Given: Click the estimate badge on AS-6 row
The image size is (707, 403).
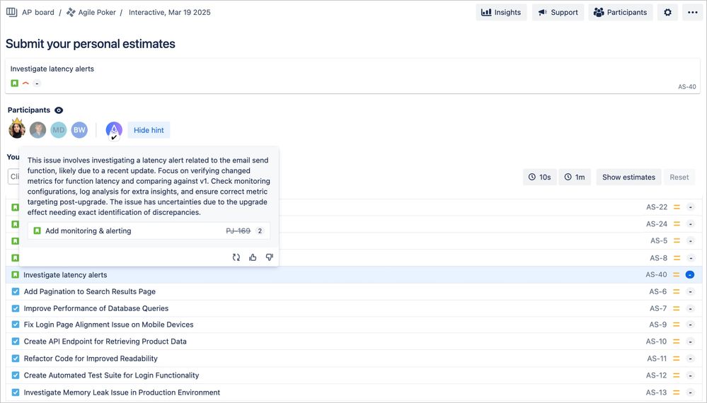Looking at the screenshot, I should 690,292.
